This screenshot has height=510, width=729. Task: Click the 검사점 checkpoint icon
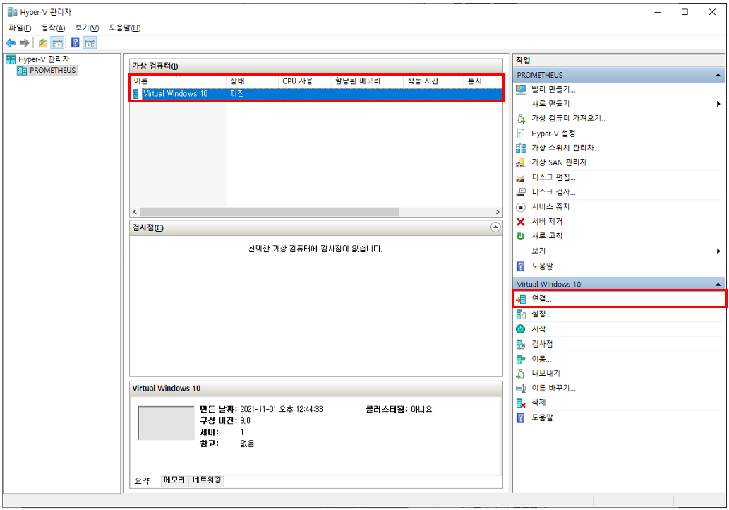tap(521, 344)
